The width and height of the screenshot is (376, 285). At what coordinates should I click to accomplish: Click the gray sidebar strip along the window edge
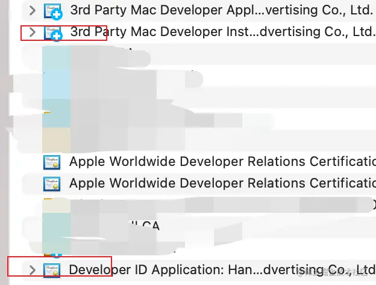(x=4, y=142)
